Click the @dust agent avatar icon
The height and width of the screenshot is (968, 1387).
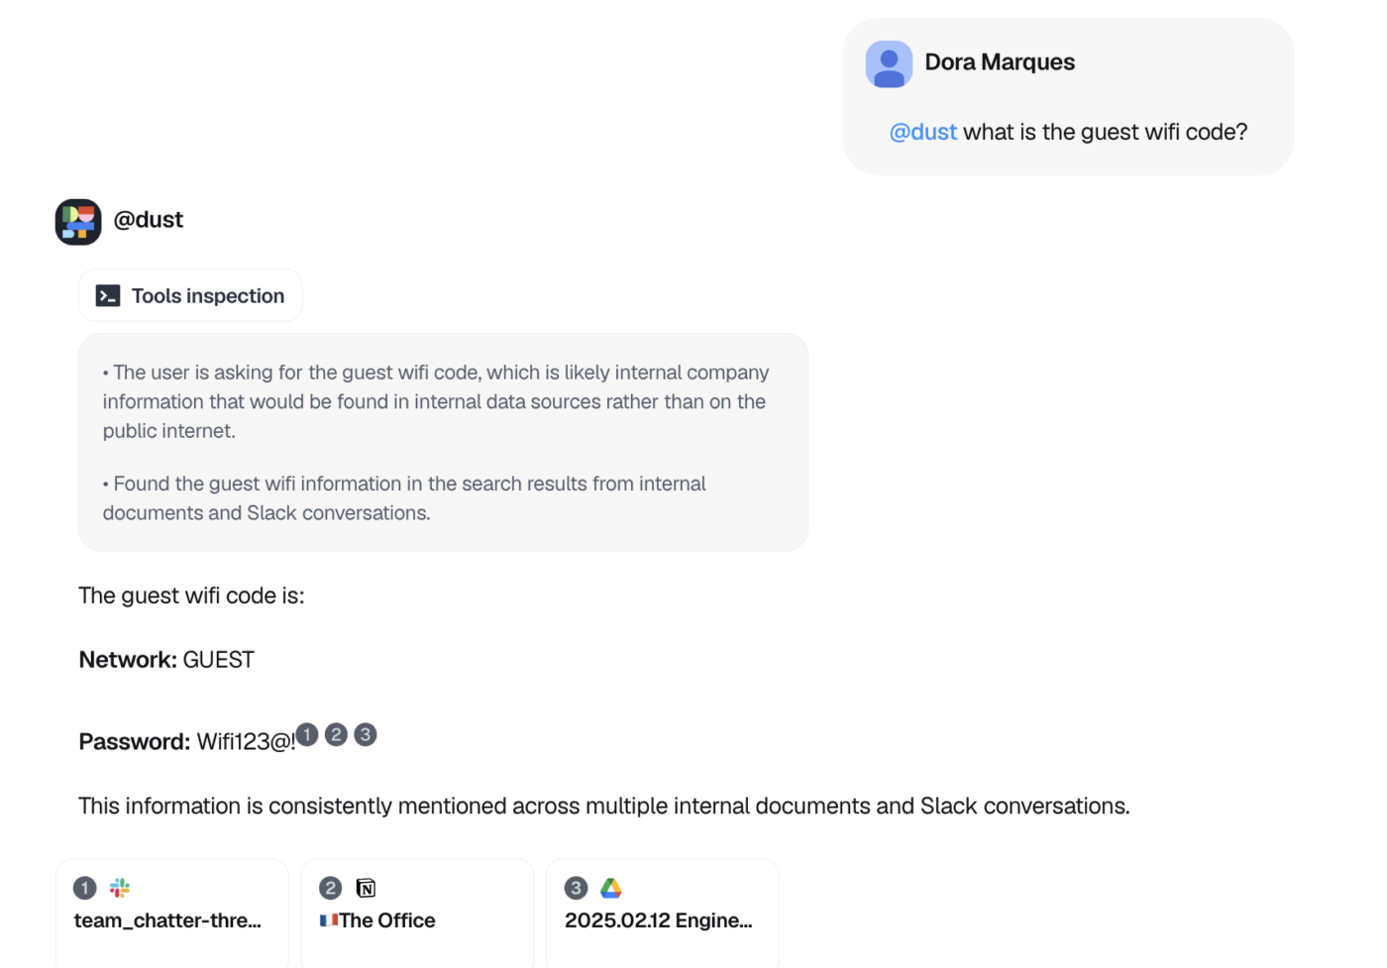tap(78, 222)
